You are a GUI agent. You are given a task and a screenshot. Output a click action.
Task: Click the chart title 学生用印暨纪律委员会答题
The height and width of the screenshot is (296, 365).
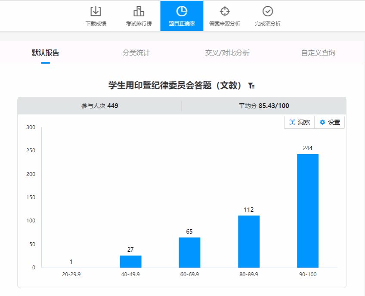(176, 86)
